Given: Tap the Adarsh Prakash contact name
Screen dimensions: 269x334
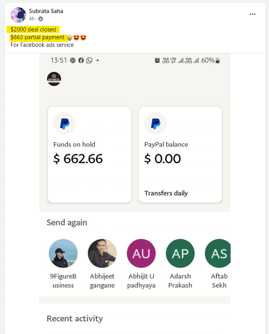Looking at the screenshot, I should pos(180,281).
